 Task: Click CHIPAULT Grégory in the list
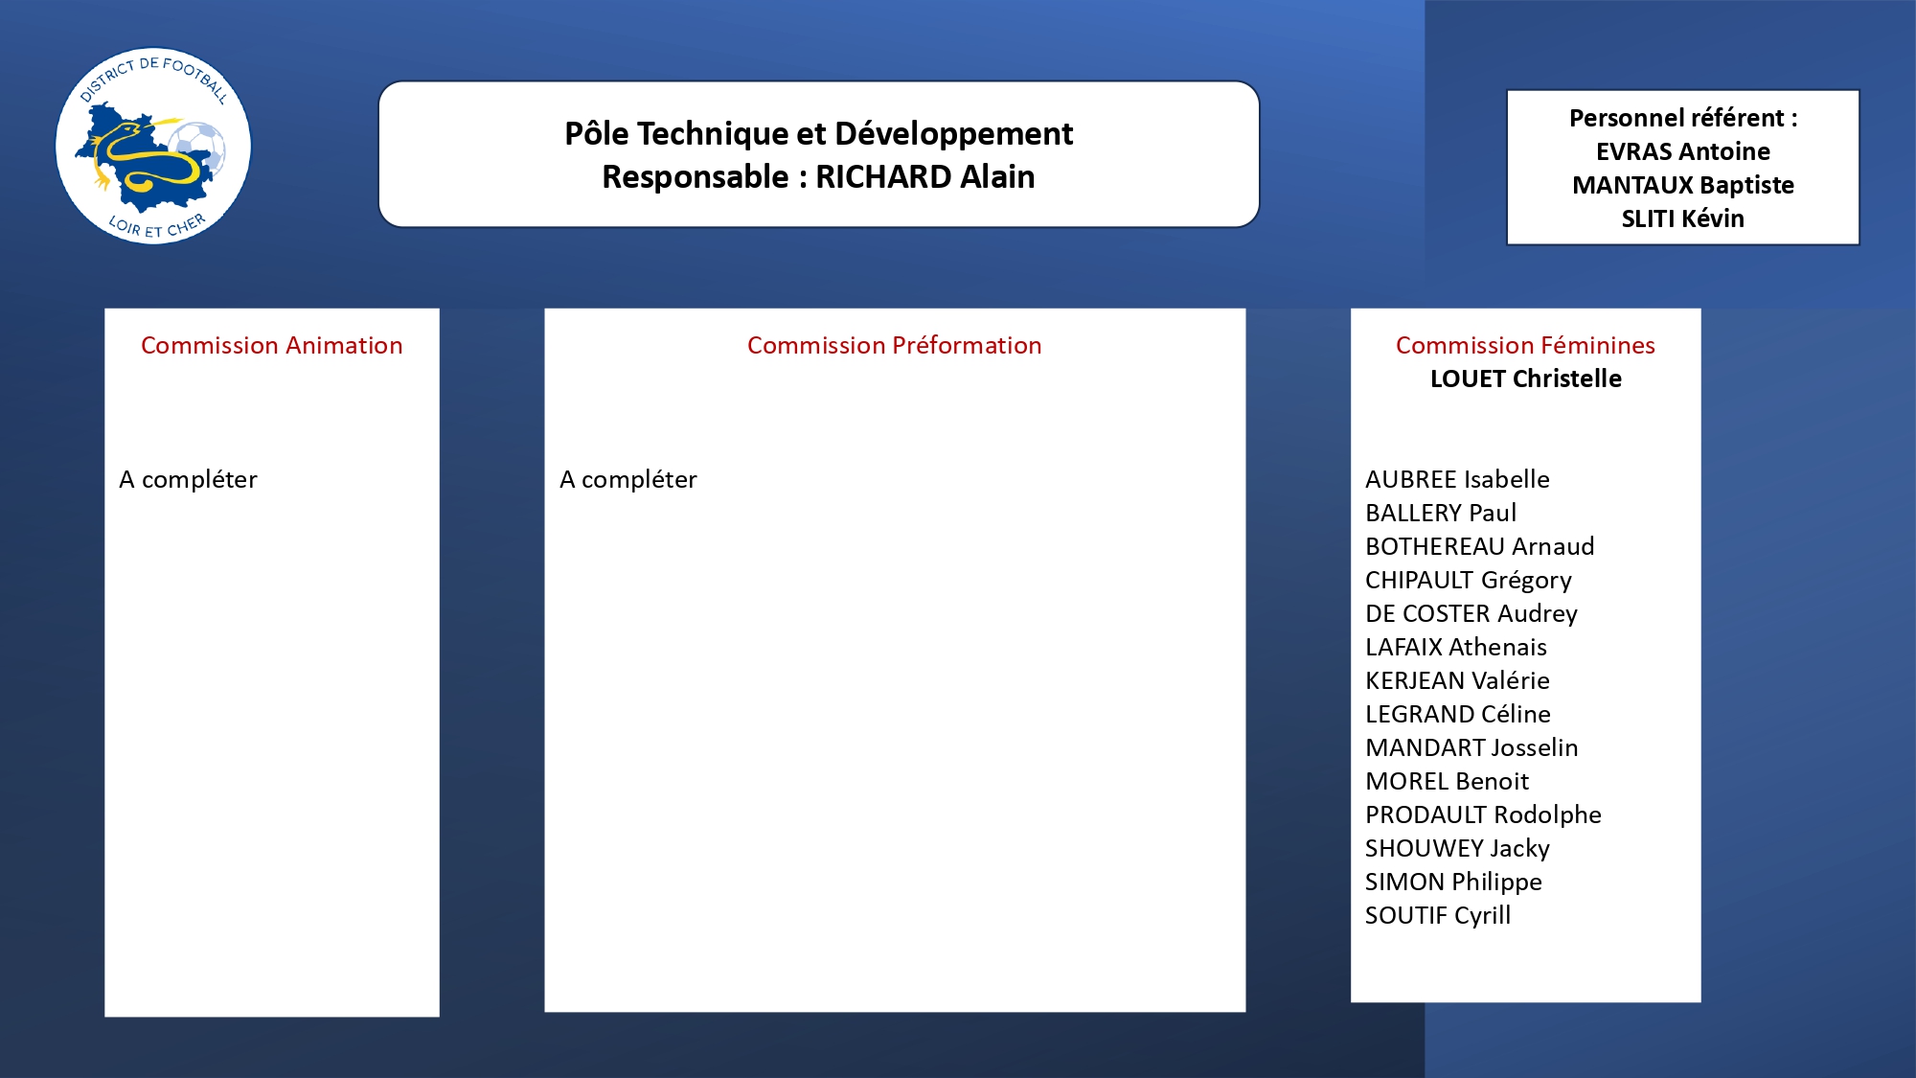point(1469,580)
